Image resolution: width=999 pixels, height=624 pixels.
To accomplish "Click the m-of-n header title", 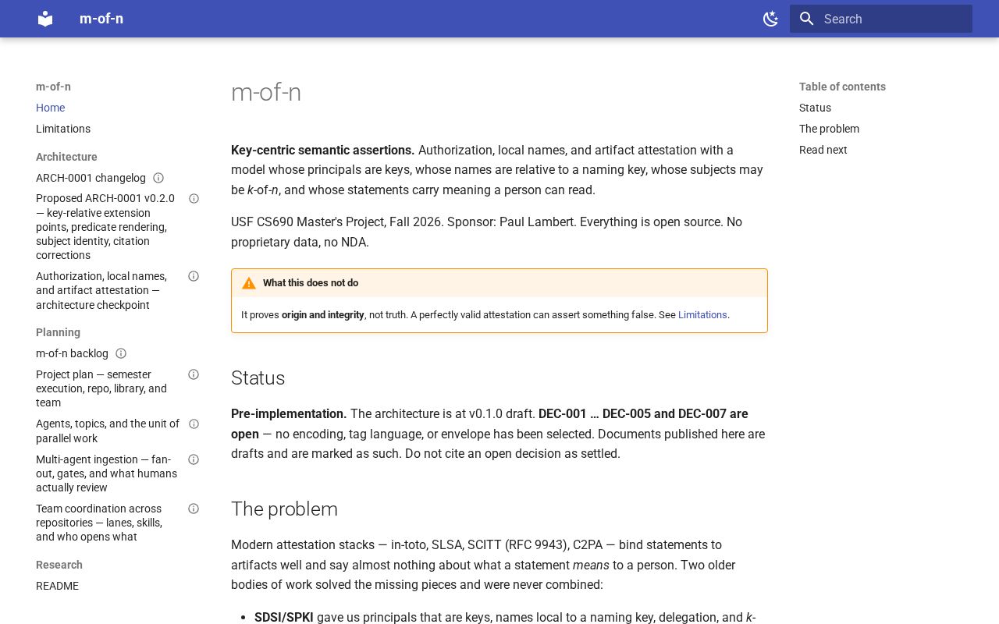I will tap(101, 19).
